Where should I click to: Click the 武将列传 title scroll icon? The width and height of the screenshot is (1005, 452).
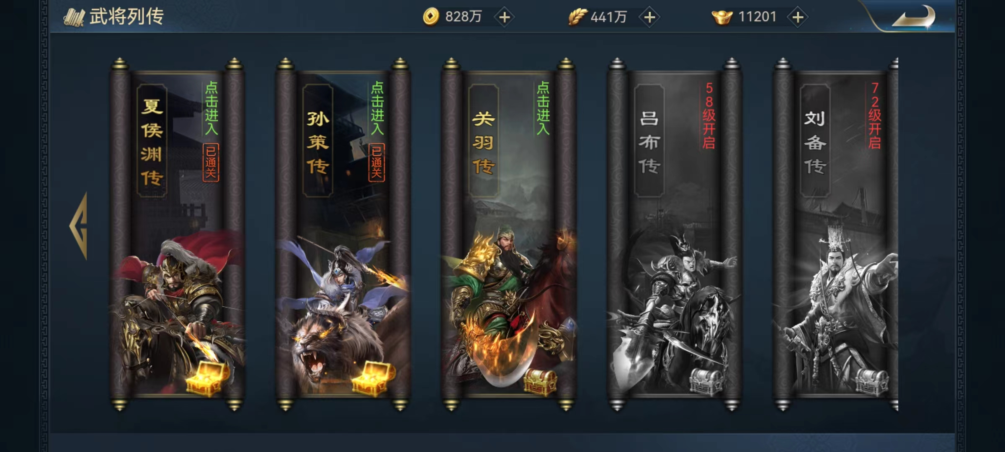(74, 18)
